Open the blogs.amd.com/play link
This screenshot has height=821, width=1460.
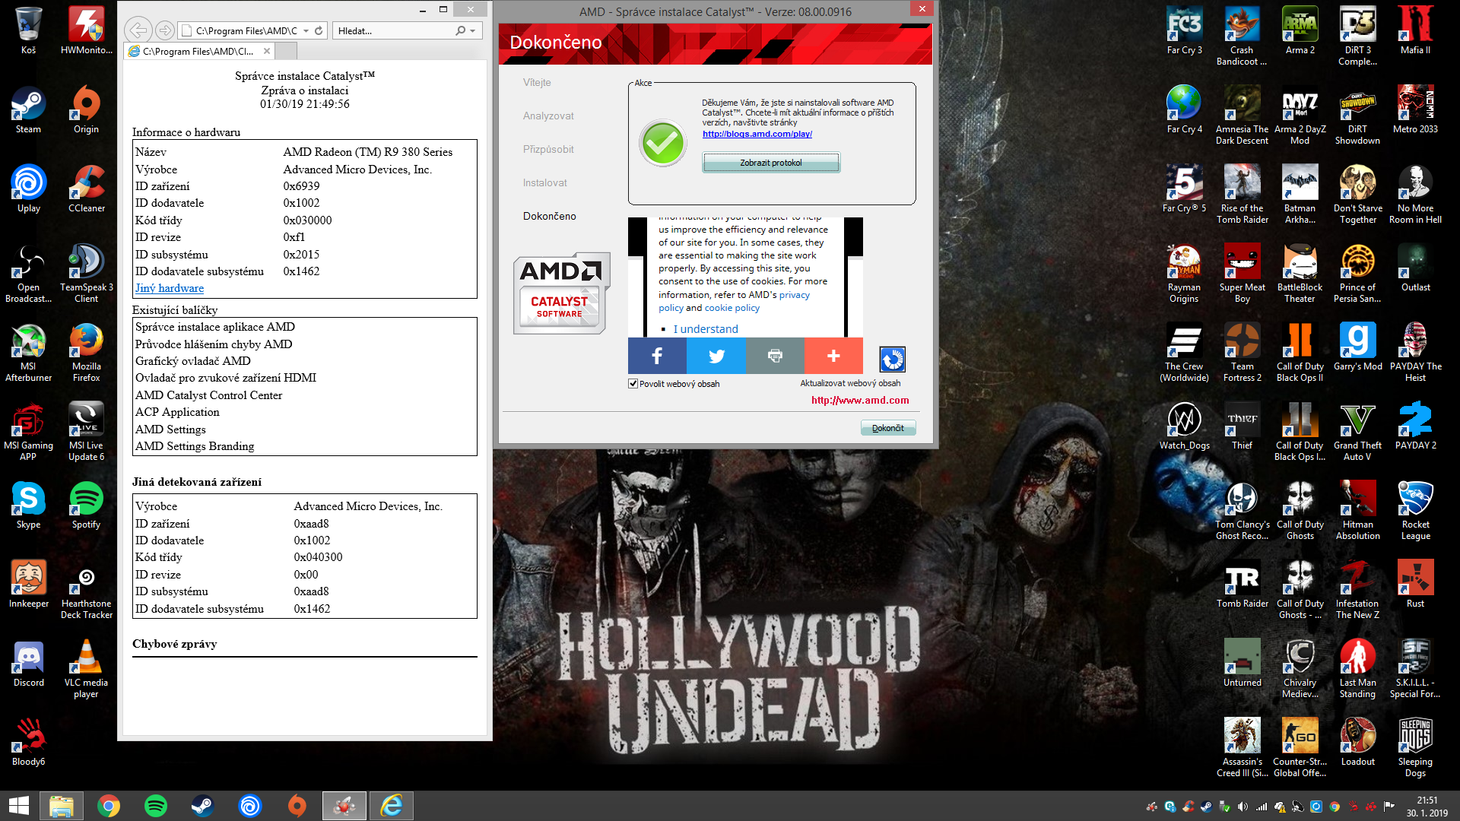pyautogui.click(x=757, y=134)
